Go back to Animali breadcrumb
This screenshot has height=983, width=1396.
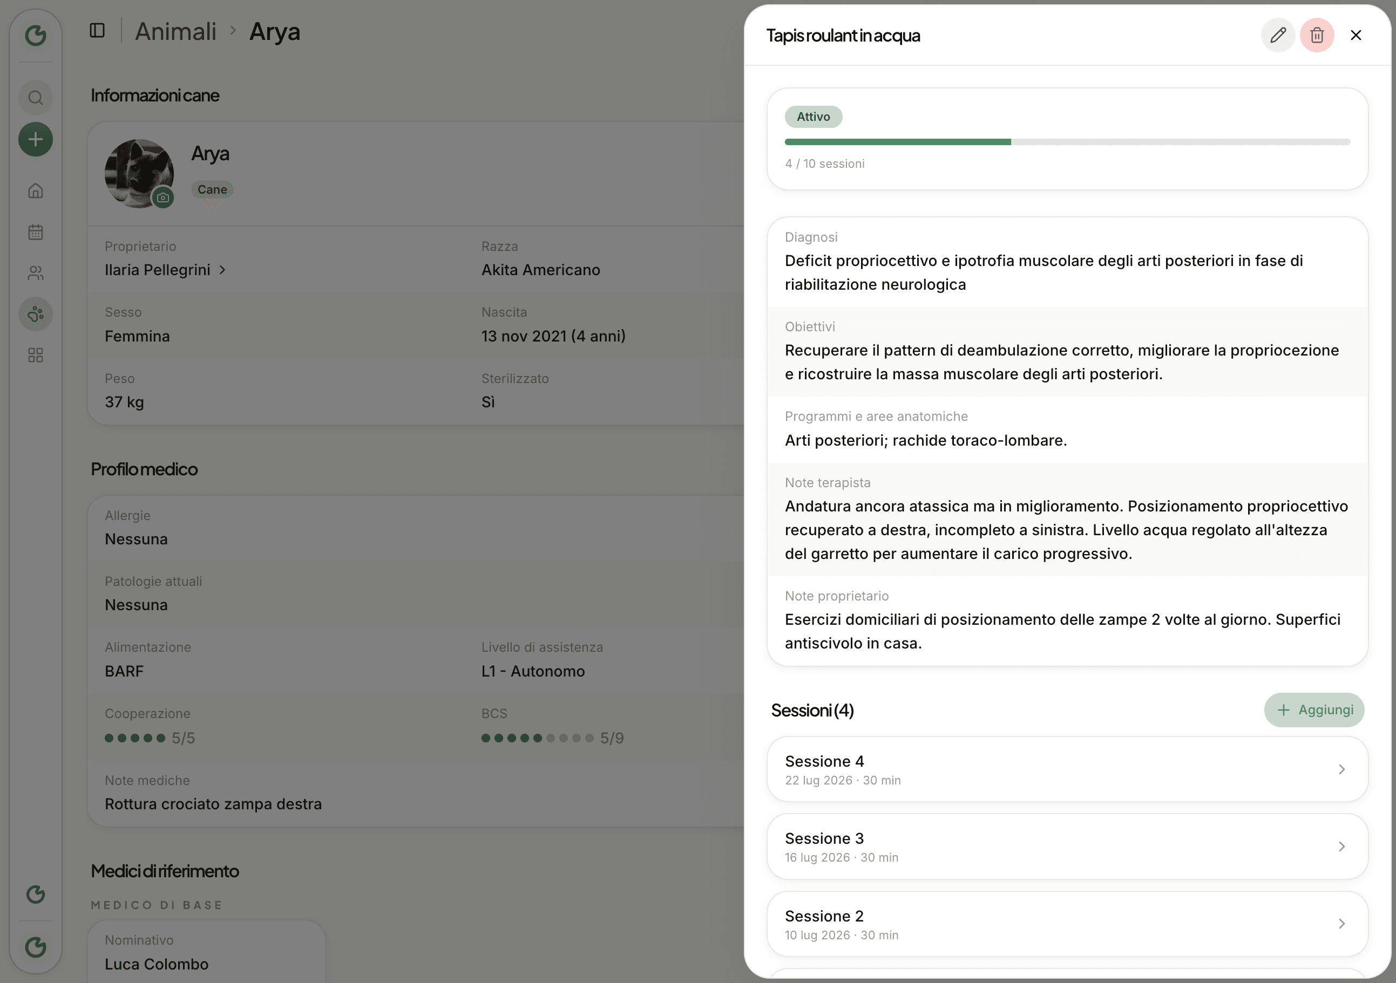point(176,32)
